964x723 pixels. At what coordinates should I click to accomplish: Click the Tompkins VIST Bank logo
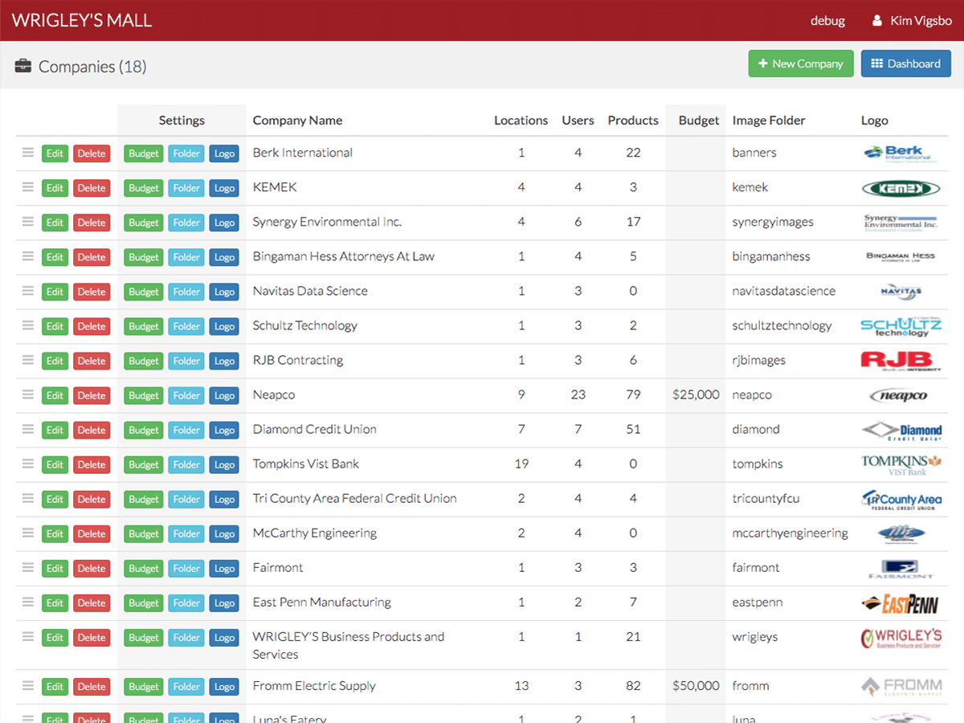(x=901, y=464)
